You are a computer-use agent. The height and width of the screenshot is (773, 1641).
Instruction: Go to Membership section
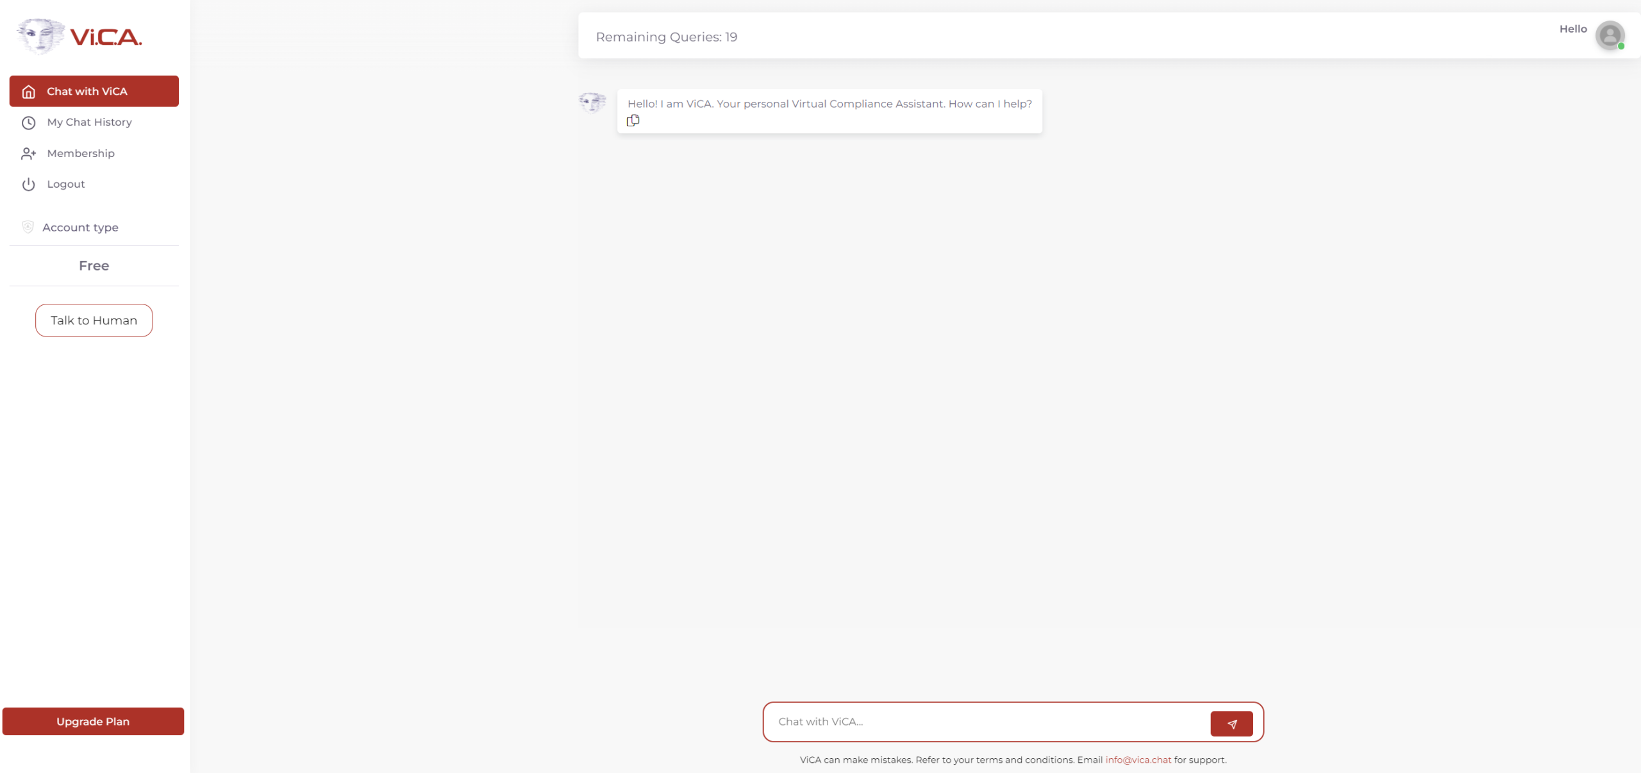tap(81, 154)
